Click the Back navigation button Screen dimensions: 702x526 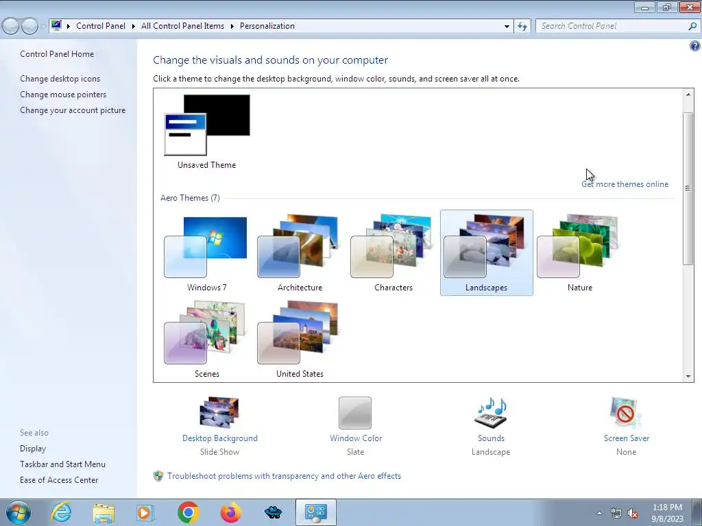pyautogui.click(x=11, y=26)
